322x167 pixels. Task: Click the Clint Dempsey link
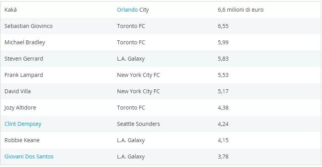(23, 124)
